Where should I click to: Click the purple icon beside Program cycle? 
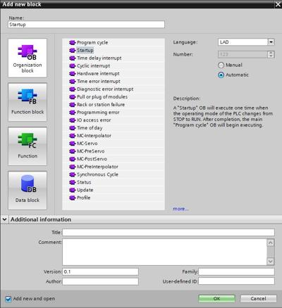click(72, 43)
